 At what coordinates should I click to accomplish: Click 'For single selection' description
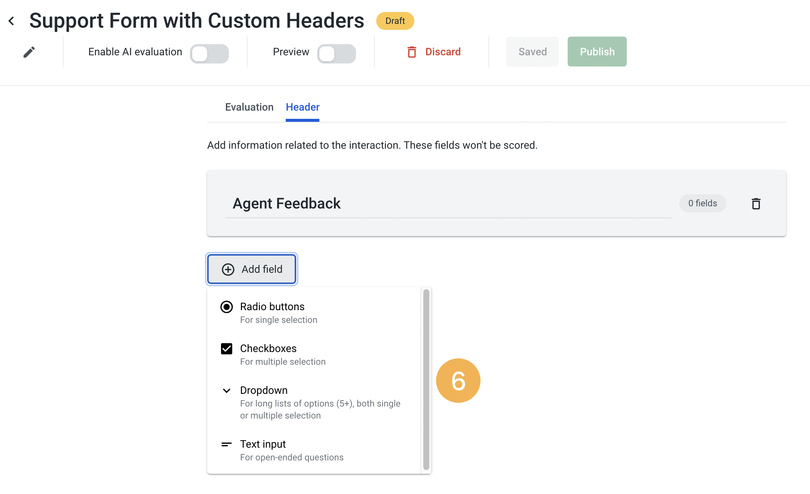click(279, 320)
